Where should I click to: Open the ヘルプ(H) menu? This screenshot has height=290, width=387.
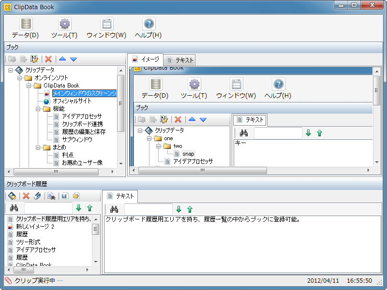149,28
